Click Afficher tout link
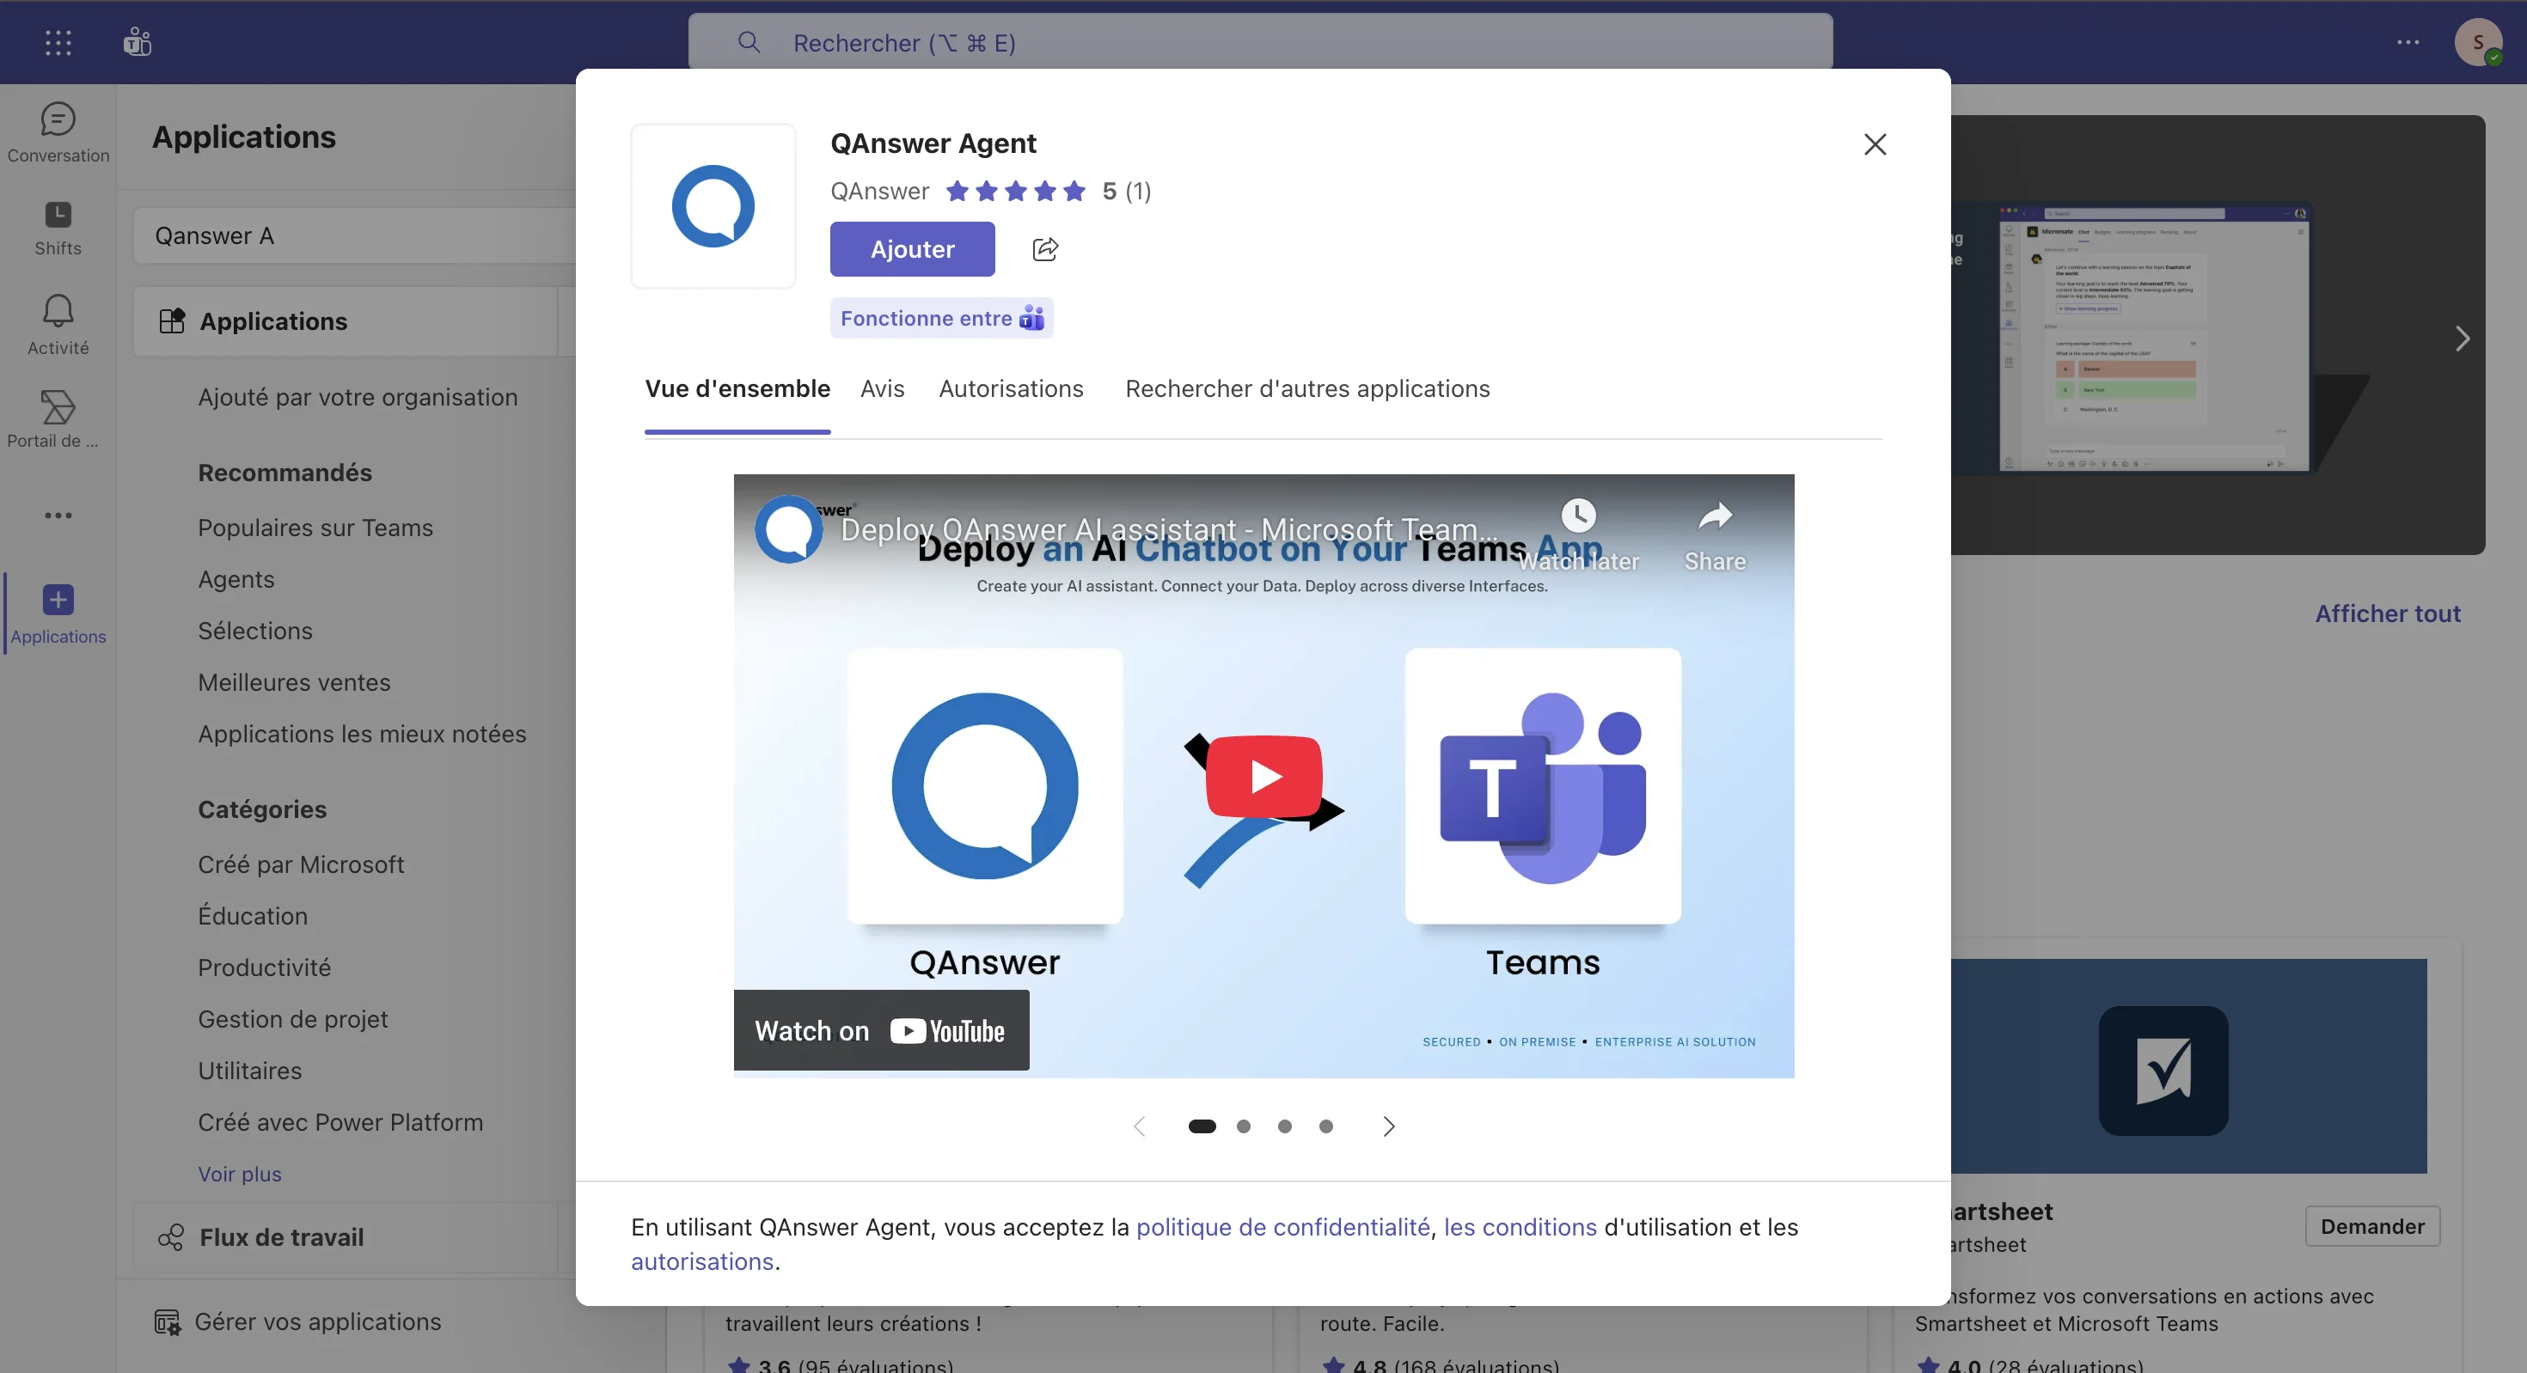 2387,613
